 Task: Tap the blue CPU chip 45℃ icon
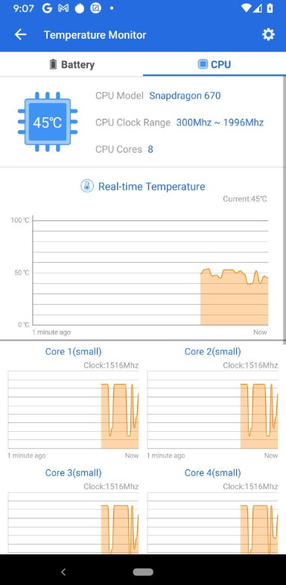coord(48,122)
